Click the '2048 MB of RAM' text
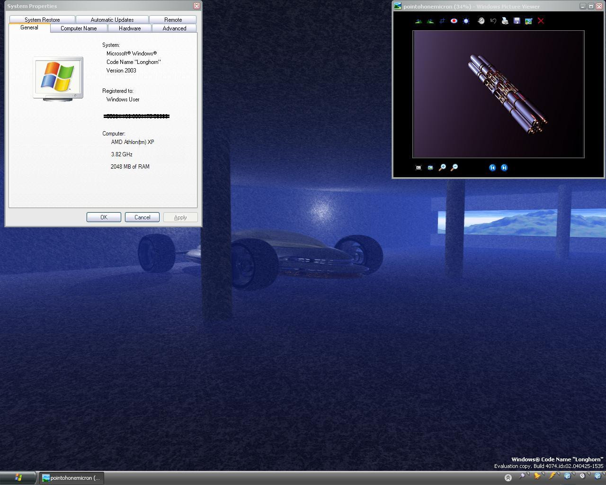The width and height of the screenshot is (606, 485). 130,167
